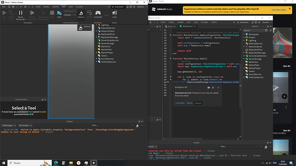This screenshot has height=166, width=296.
Task: Undock the right Explorer panel
Action: click(x=268, y=27)
